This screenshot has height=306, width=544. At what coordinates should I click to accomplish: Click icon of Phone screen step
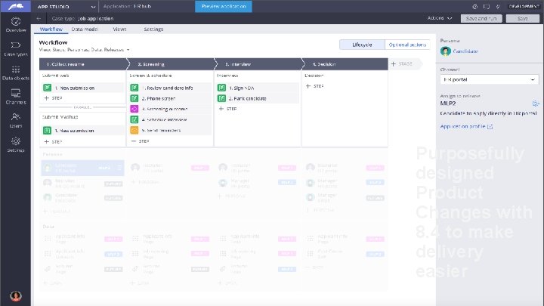pos(134,98)
